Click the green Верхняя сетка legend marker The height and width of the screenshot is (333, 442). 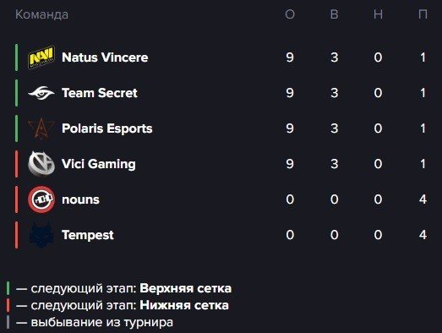(x=8, y=288)
